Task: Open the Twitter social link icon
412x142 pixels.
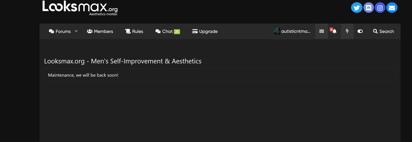Action: point(357,8)
